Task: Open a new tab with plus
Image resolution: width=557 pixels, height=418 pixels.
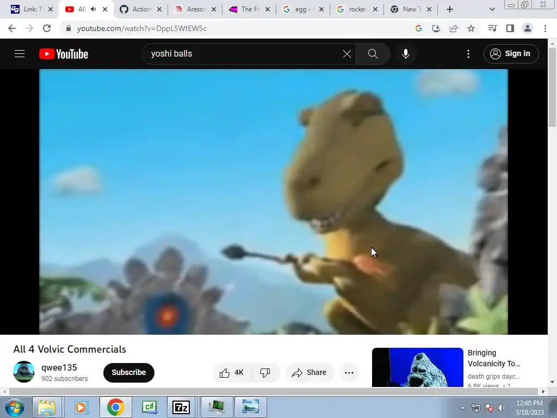Action: point(450,9)
